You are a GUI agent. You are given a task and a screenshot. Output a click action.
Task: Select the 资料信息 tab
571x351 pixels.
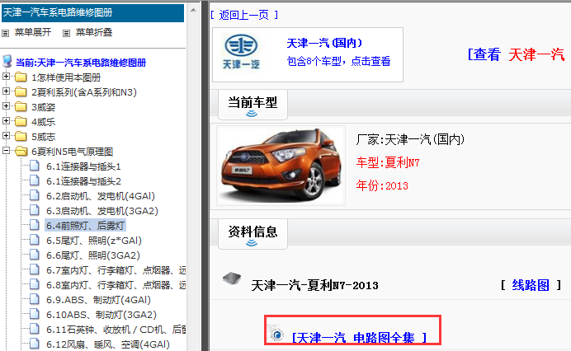(252, 234)
